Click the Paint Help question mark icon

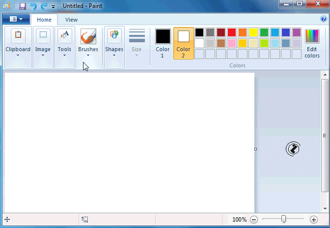[x=323, y=20]
